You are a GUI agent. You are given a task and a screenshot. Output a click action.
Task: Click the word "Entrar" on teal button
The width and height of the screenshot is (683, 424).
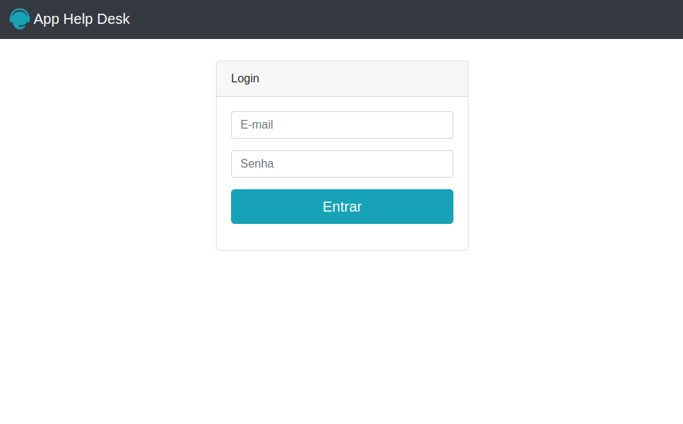pyautogui.click(x=342, y=207)
